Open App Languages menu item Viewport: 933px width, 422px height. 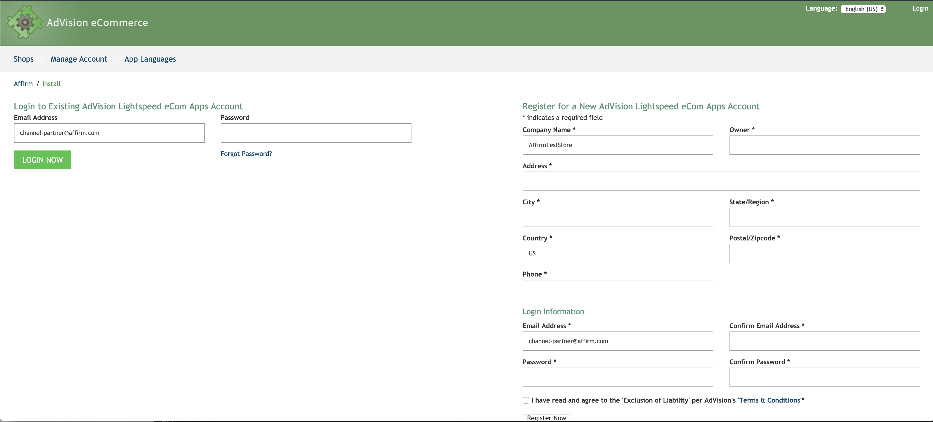point(150,59)
